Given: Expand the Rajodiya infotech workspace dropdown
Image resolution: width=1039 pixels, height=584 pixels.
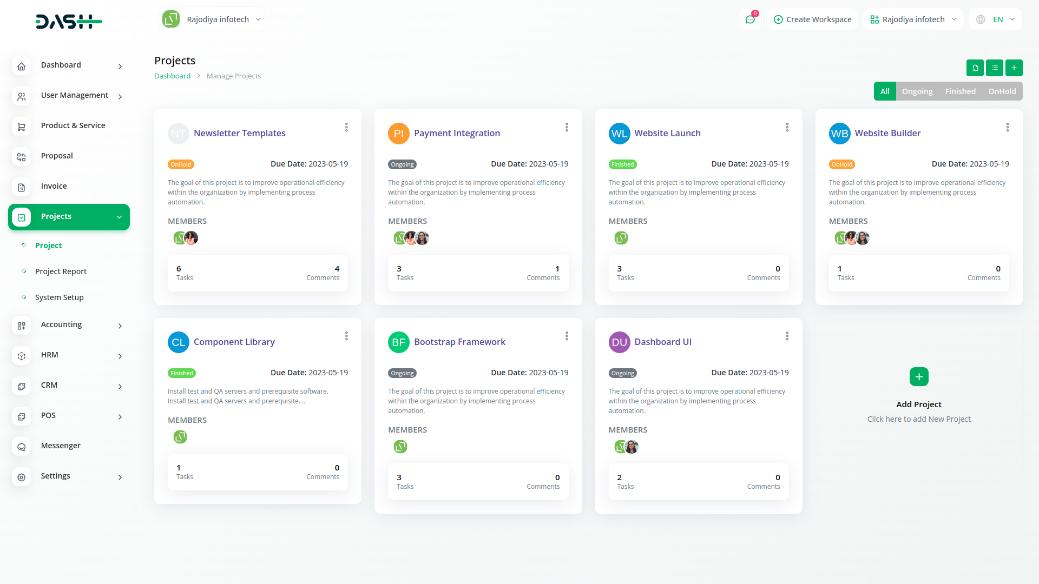Looking at the screenshot, I should pyautogui.click(x=211, y=19).
